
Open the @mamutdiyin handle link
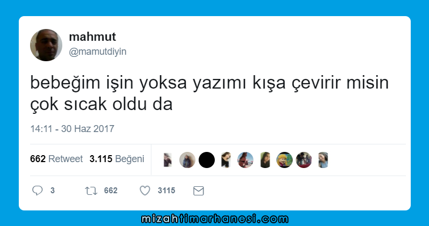tap(98, 52)
